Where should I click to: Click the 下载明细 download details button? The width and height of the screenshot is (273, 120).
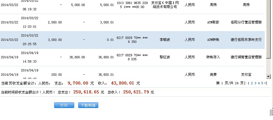88,105
